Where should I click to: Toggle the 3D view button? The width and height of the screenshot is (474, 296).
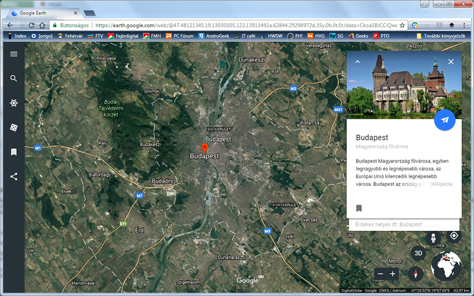[418, 253]
